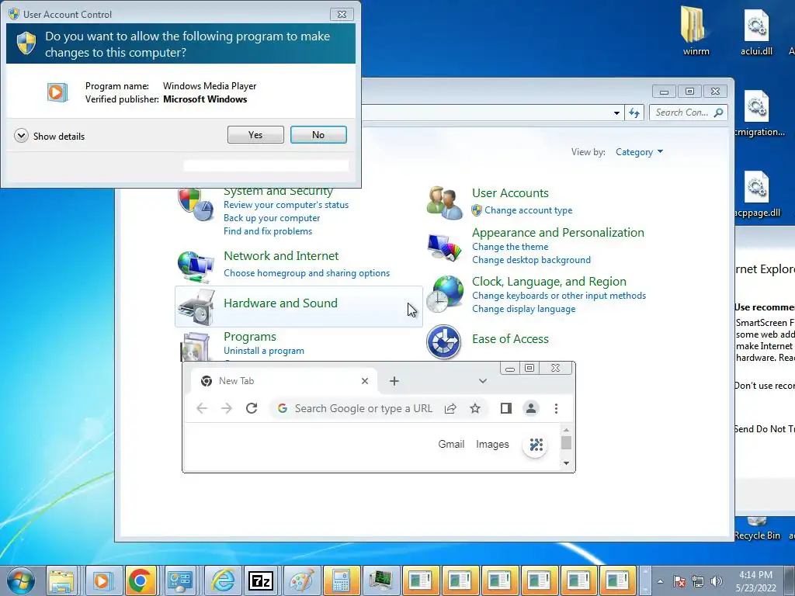Click the Search Control Panel field

[x=688, y=113]
